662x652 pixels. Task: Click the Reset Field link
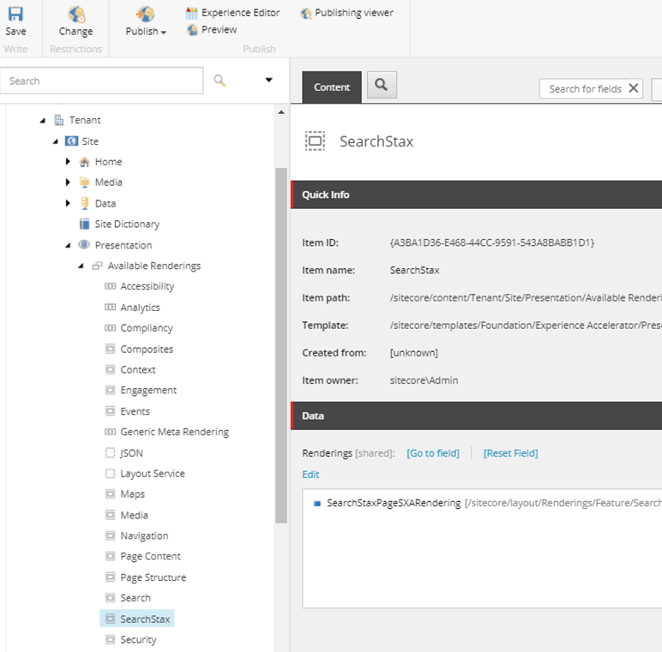click(x=511, y=453)
